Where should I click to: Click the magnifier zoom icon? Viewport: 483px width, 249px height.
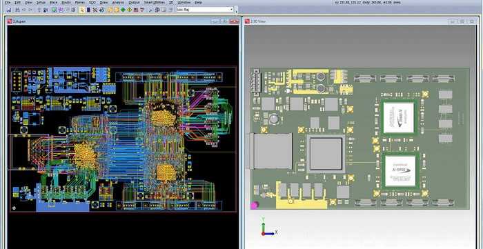coord(150,10)
